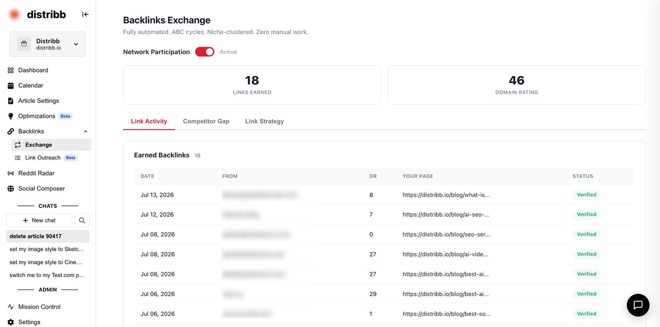Open link distribb.io/blog/ai-seo-...

446,215
